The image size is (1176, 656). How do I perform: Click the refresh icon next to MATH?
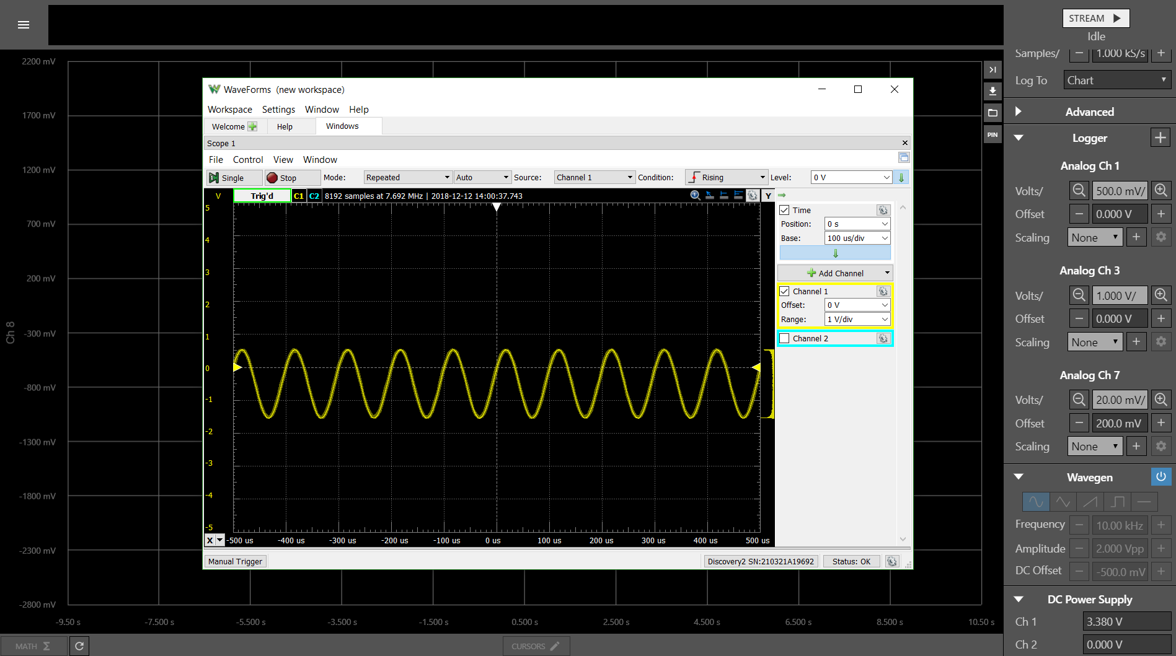coord(79,646)
